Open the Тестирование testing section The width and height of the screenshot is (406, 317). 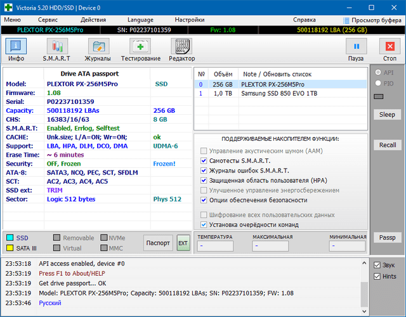140,49
